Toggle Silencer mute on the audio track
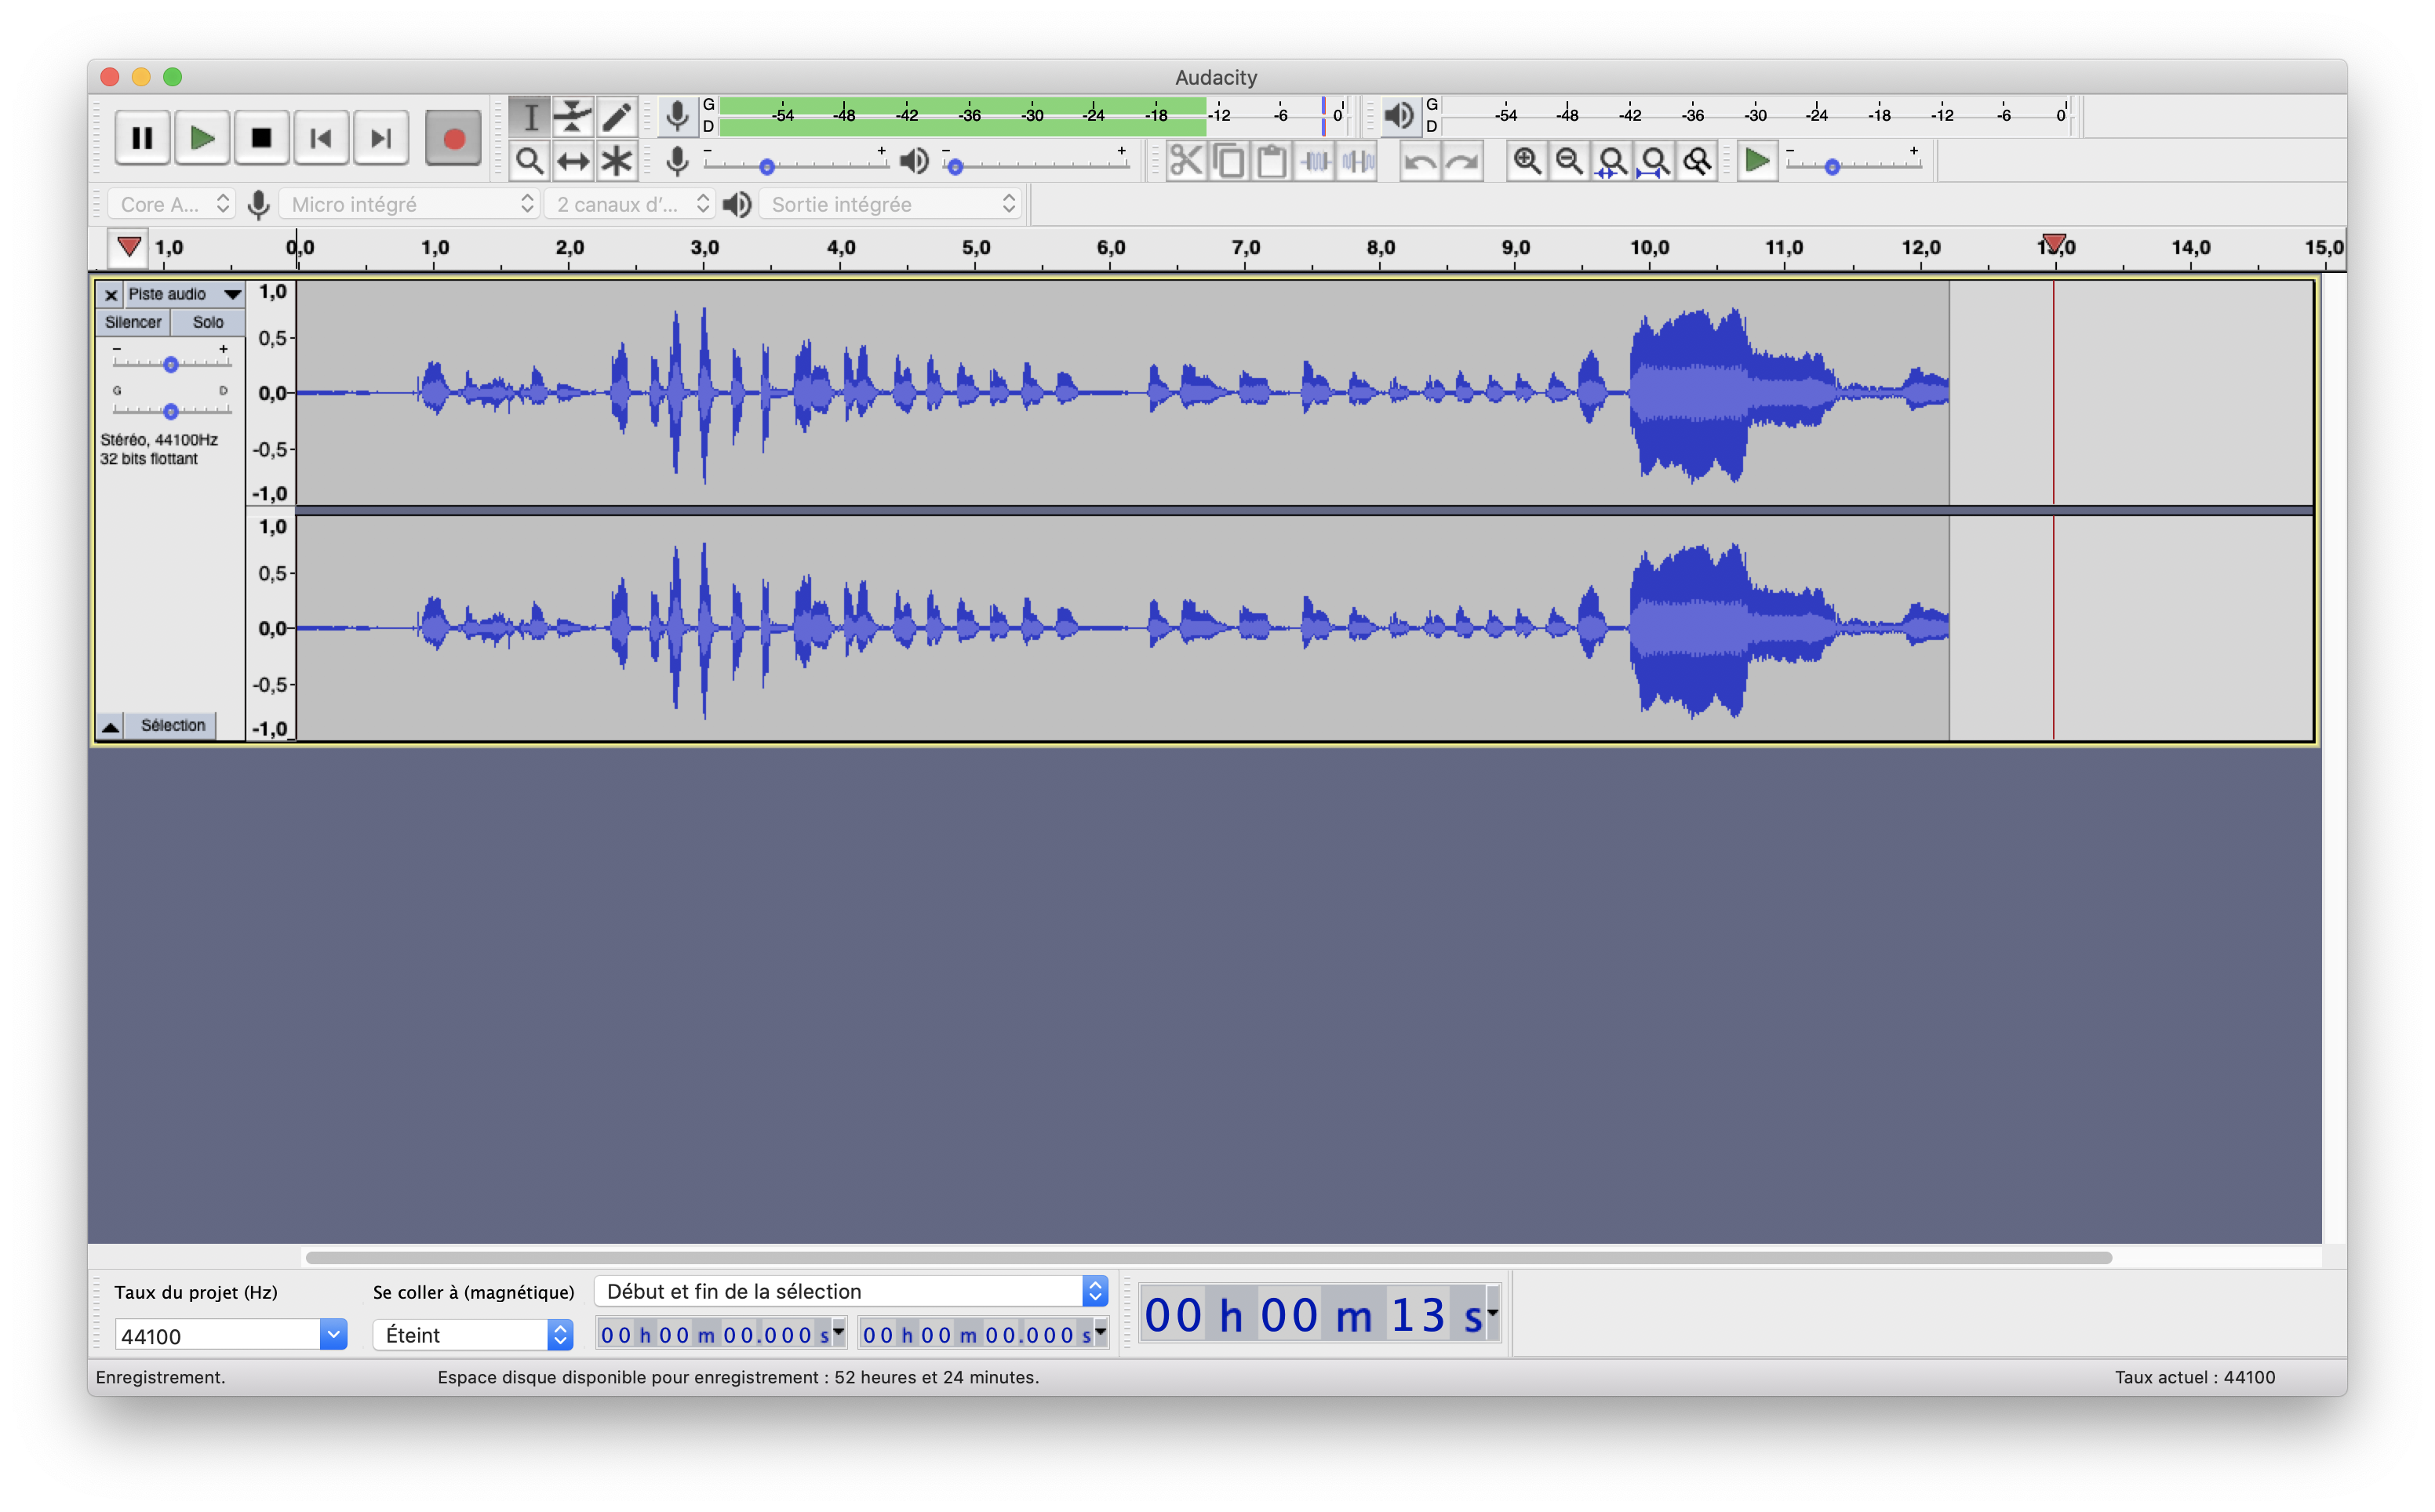 (x=133, y=322)
